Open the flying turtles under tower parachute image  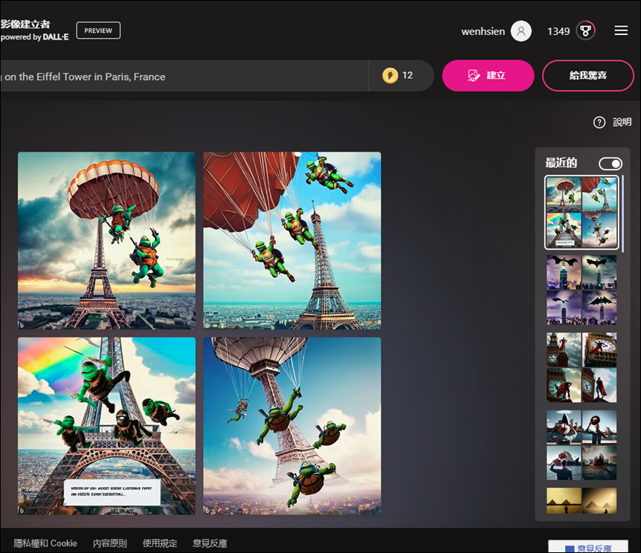pos(292,426)
